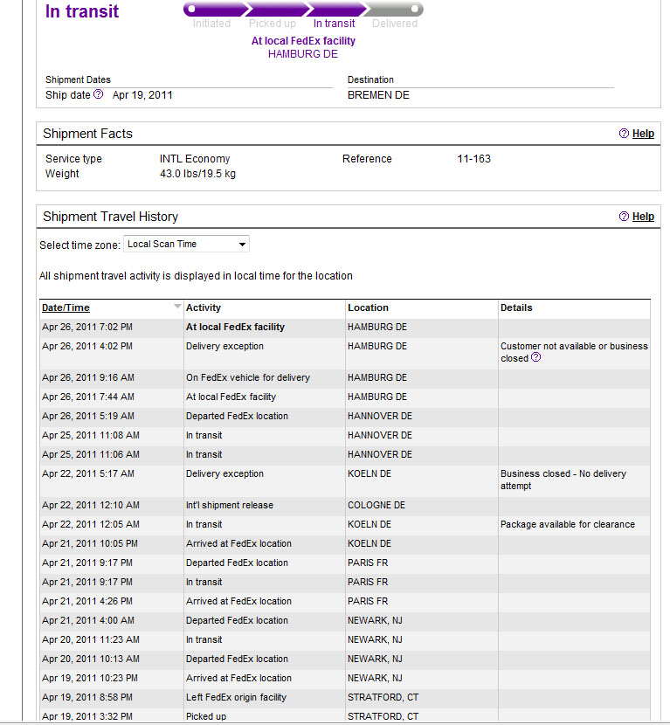Click the question mark icon in Shipment Travel History header
670x725 pixels.
tap(624, 217)
